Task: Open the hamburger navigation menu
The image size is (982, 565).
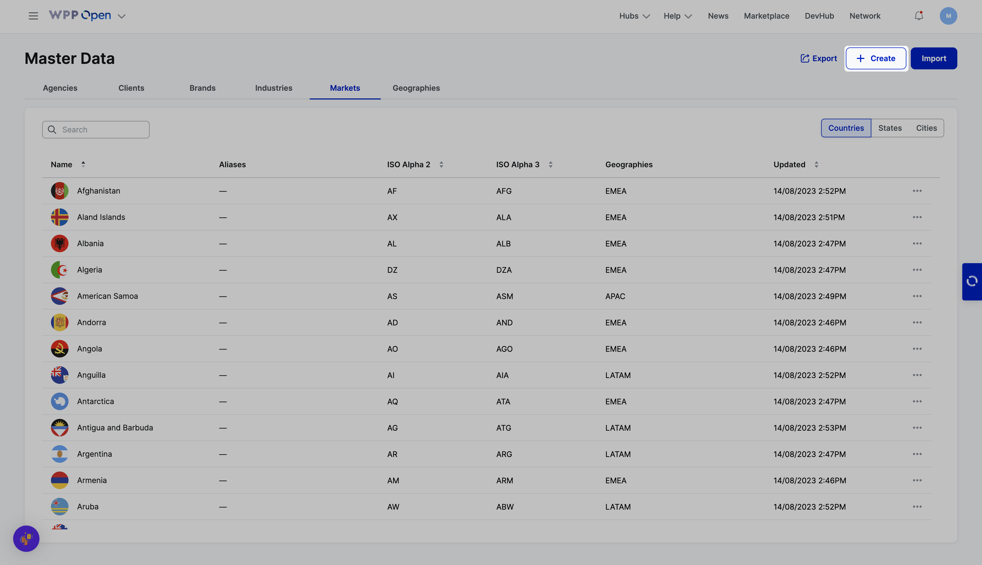Action: [x=33, y=16]
